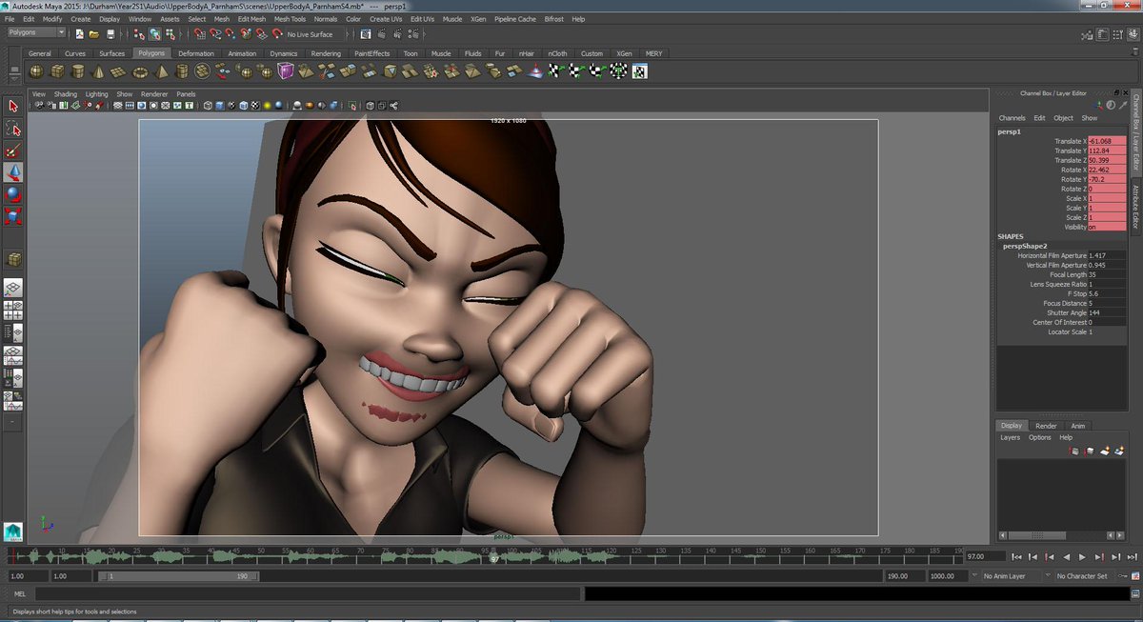
Task: Step forward one key
Action: click(x=1098, y=556)
